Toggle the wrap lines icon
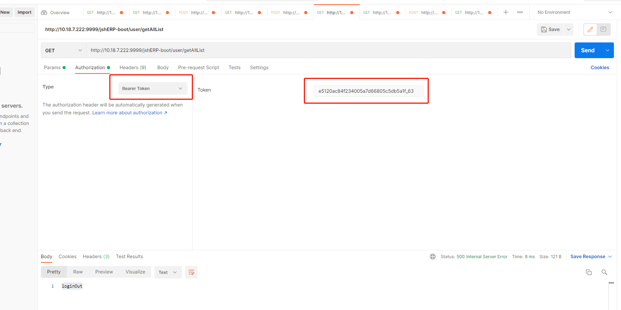The image size is (621, 310). (191, 272)
